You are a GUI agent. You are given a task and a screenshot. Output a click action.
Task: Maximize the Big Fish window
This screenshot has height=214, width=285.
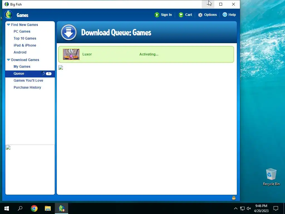(x=221, y=4)
